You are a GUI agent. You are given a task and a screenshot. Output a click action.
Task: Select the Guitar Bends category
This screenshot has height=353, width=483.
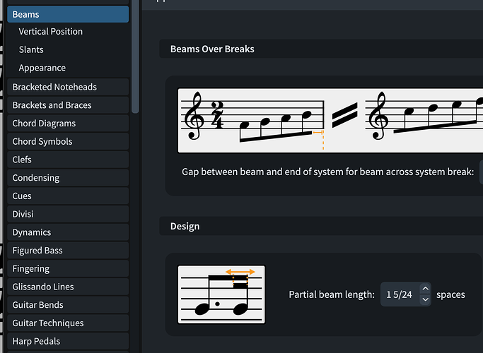[x=38, y=305]
